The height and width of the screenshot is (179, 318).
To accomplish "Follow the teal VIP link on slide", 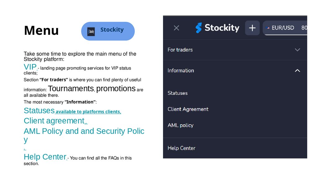I will tap(30, 67).
